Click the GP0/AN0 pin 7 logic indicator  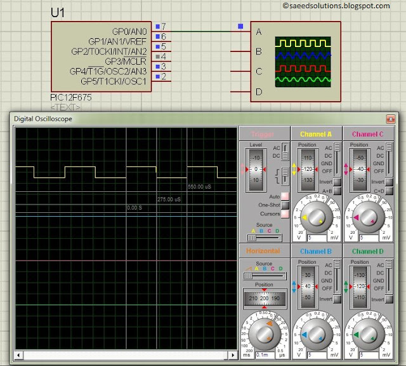[x=157, y=27]
